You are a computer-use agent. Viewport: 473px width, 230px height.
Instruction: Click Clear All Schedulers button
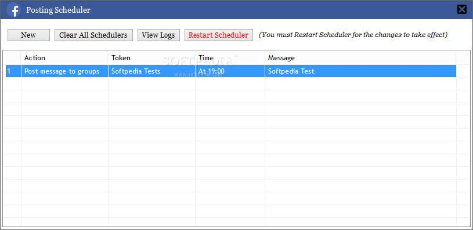[x=93, y=35]
